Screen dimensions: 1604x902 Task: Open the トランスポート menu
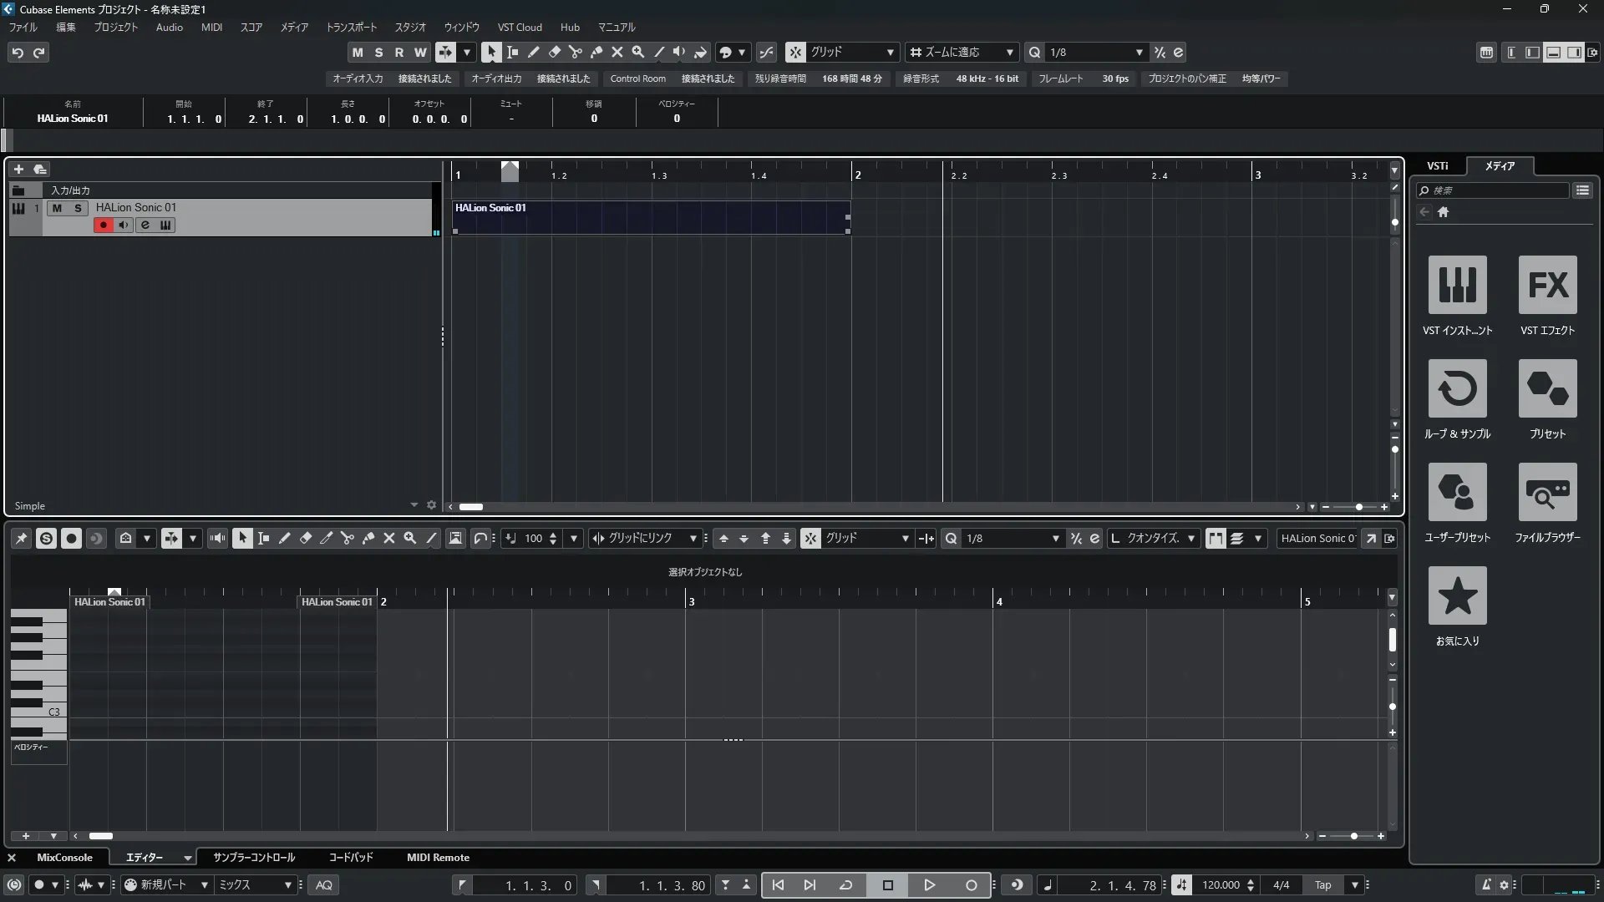(x=351, y=27)
